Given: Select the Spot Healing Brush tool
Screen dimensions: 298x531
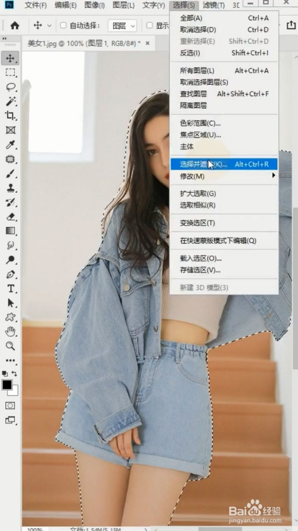Looking at the screenshot, I should coord(10,159).
